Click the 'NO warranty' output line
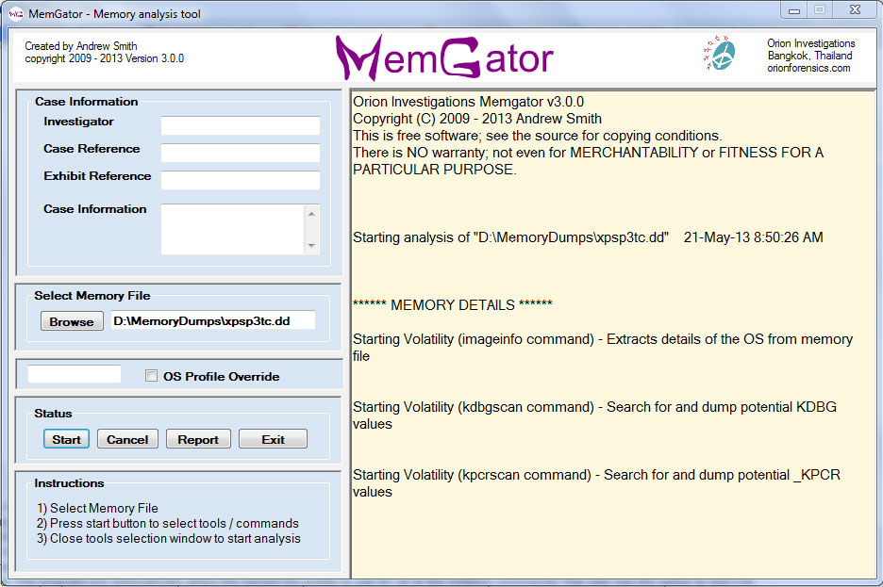Screen dimensions: 883x587 [588, 161]
